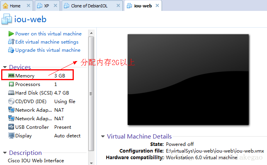Image resolution: width=267 pixels, height=165 pixels.
Task: Click the CD/DVD (IDE) disc icon
Action: coord(11,101)
